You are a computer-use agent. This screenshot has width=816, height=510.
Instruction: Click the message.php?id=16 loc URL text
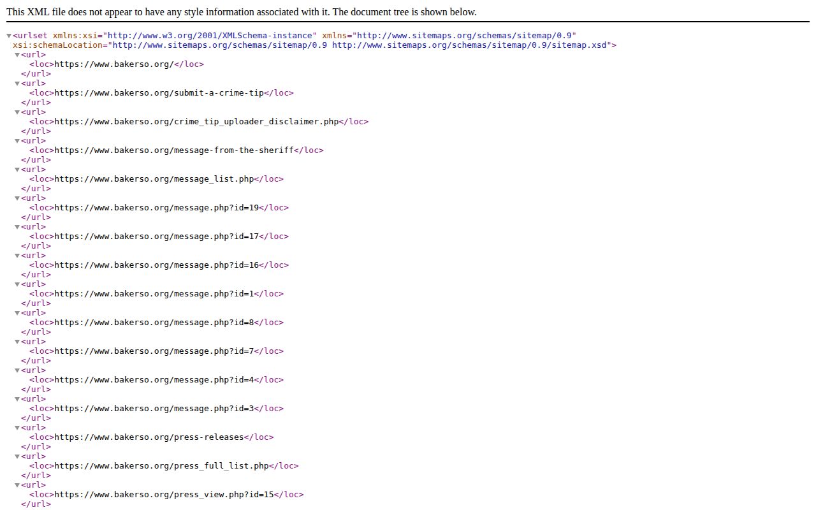tap(157, 265)
